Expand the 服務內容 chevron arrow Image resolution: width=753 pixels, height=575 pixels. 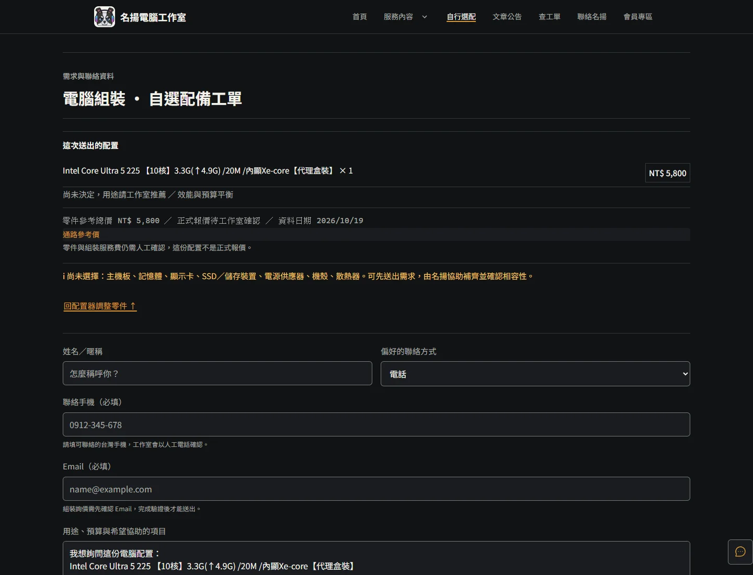point(425,17)
